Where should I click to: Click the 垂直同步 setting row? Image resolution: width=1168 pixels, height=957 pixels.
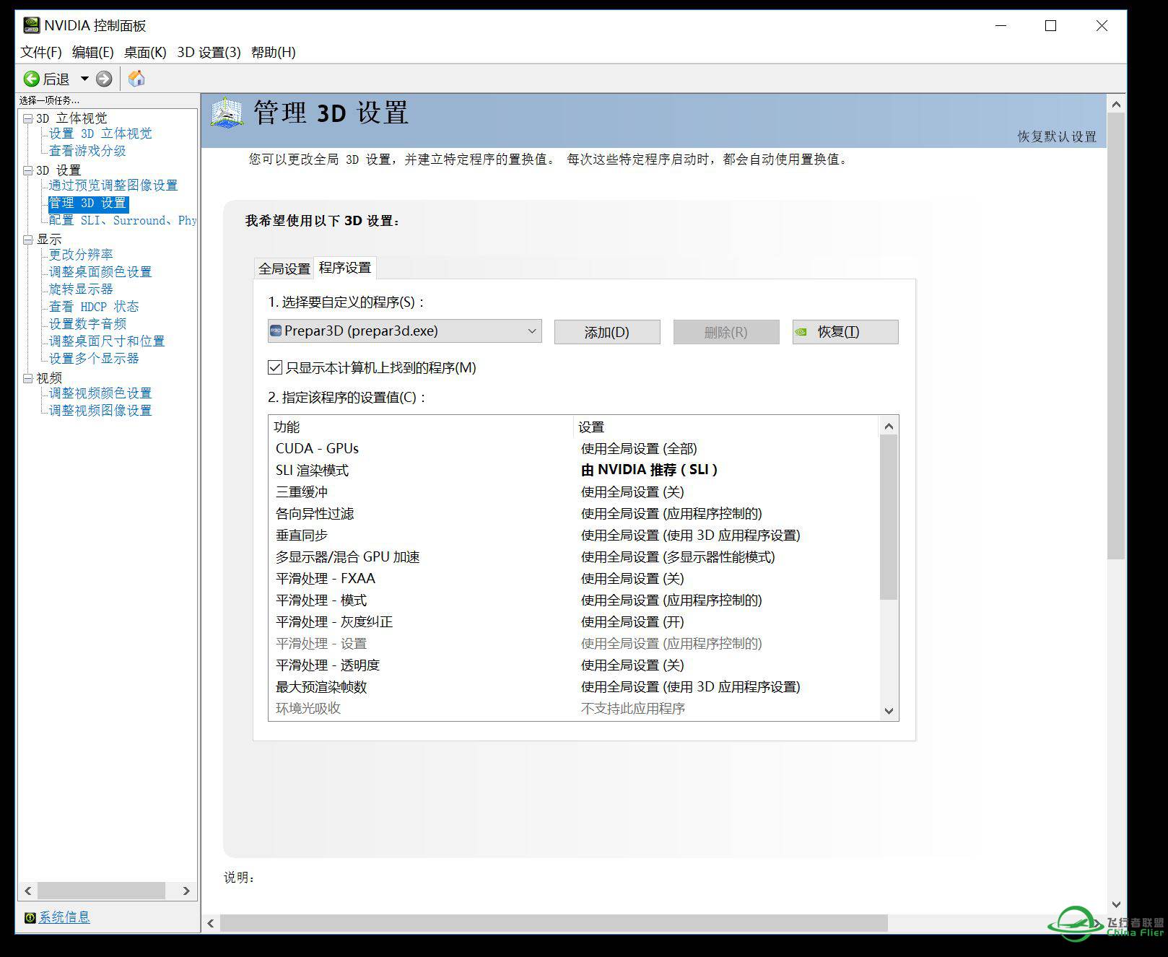[x=575, y=536]
